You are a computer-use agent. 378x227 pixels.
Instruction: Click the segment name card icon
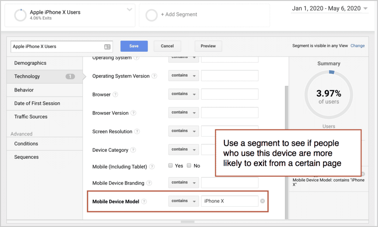[x=107, y=47]
